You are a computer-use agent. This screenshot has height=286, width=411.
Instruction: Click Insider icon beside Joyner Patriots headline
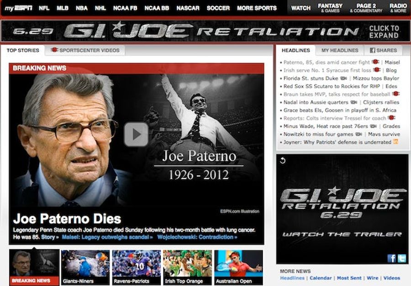coord(395,142)
